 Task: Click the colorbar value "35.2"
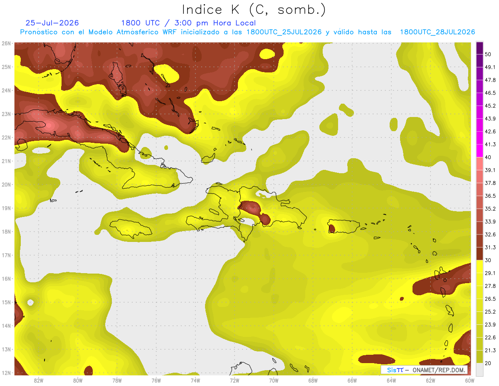pyautogui.click(x=490, y=209)
